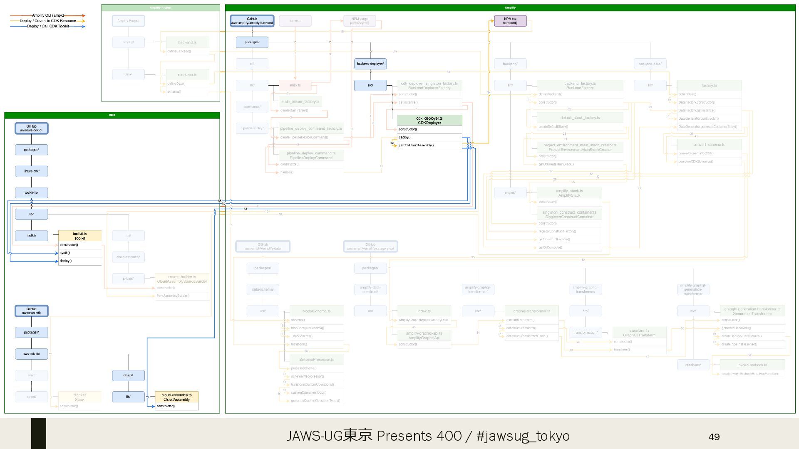Select the @aws-cdk/ folder node
The image size is (799, 449).
(x=32, y=171)
